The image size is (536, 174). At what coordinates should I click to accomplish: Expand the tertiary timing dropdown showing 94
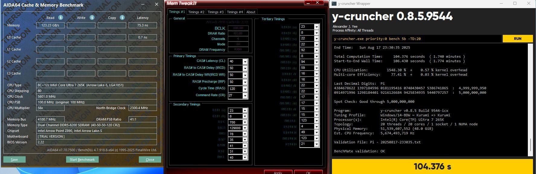point(316,62)
